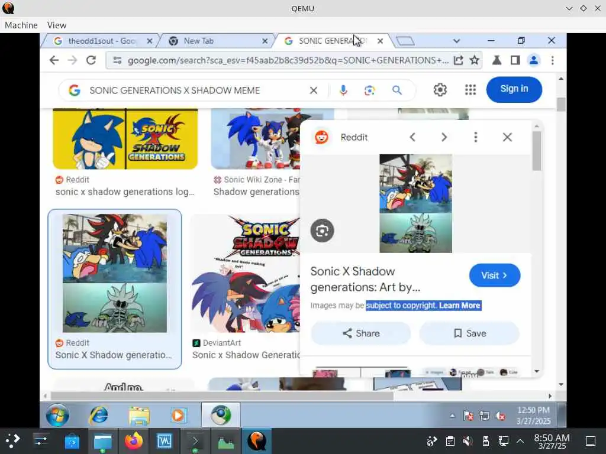This screenshot has width=606, height=454.
Task: Open the Chrome profile avatar
Action: tap(534, 60)
